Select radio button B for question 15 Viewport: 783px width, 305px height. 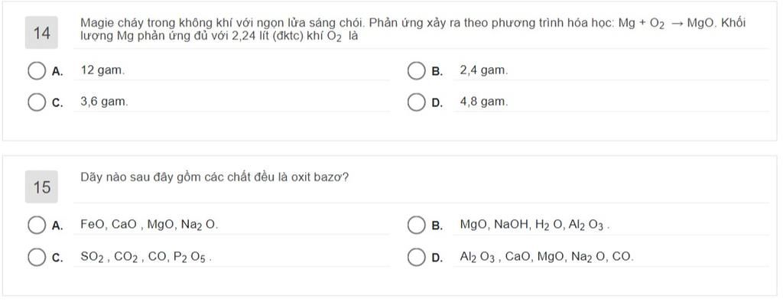click(416, 226)
